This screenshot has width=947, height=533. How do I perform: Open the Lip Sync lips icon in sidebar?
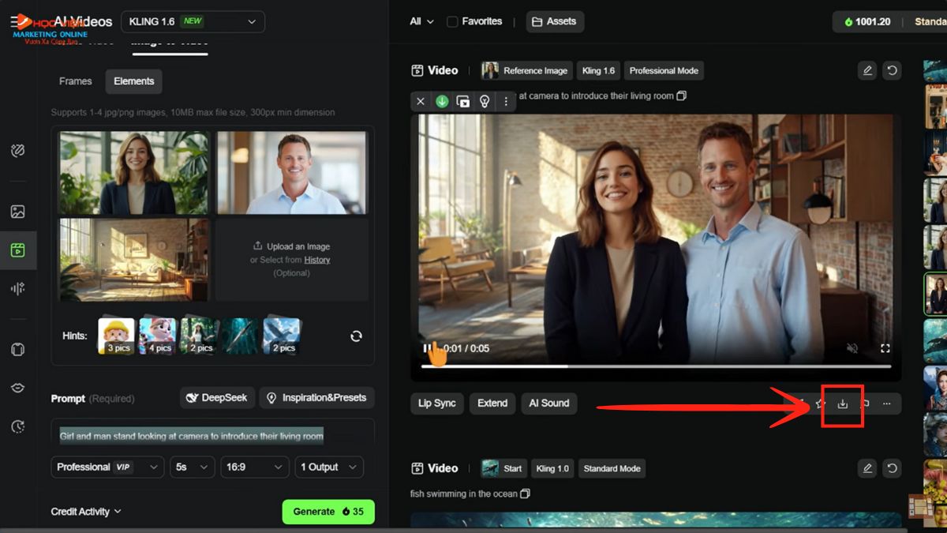point(18,388)
